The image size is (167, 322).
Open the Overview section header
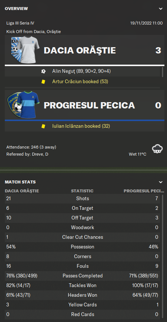tap(16, 9)
